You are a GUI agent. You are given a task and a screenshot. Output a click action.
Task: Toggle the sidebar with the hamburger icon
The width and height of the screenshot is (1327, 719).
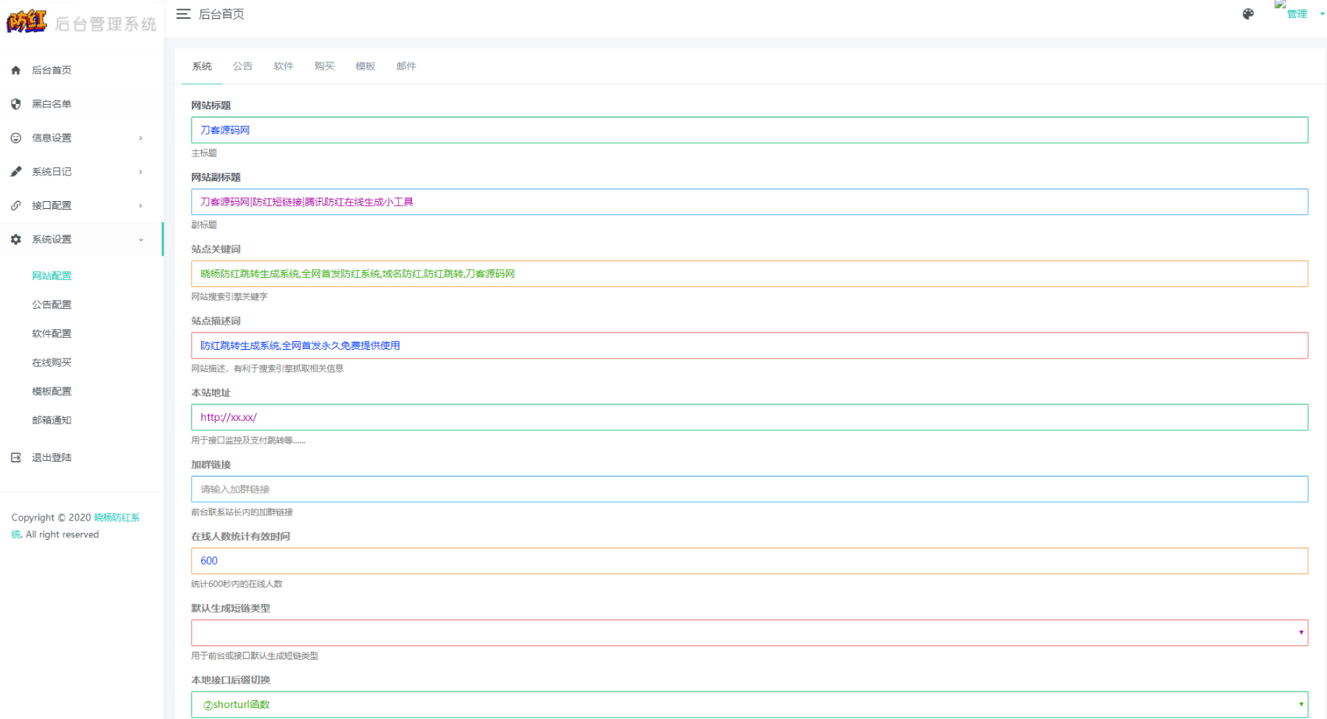click(183, 14)
